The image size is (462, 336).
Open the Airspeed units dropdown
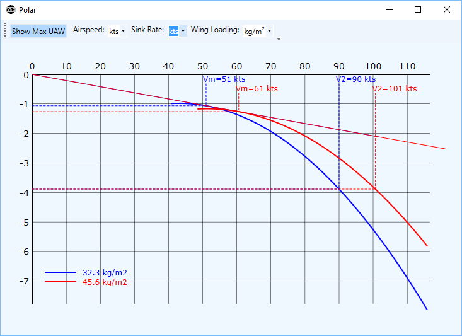click(x=117, y=31)
